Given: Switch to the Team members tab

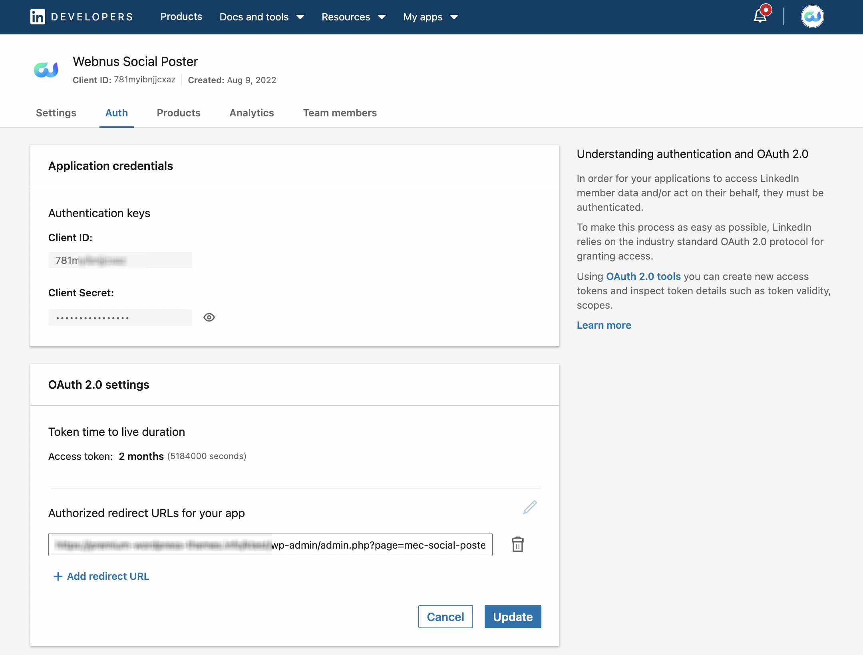Looking at the screenshot, I should point(340,113).
